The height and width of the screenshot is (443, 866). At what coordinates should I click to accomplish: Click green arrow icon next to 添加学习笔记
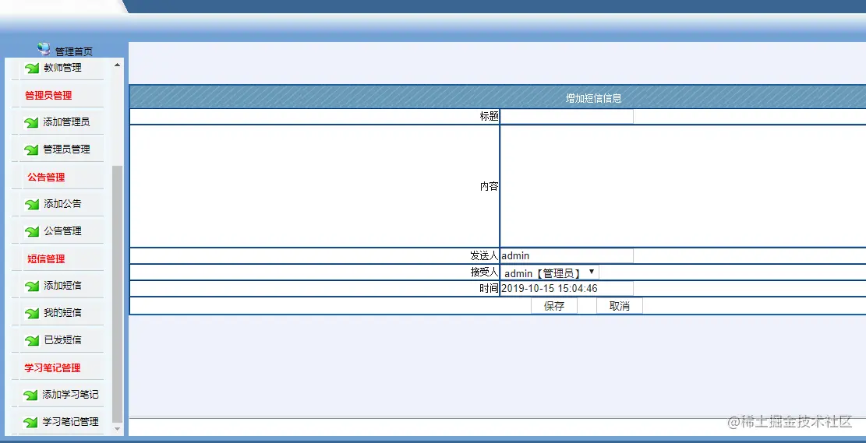coord(30,395)
